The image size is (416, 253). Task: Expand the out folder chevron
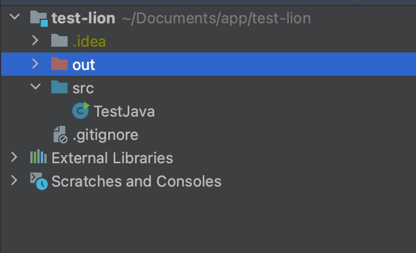coord(35,64)
